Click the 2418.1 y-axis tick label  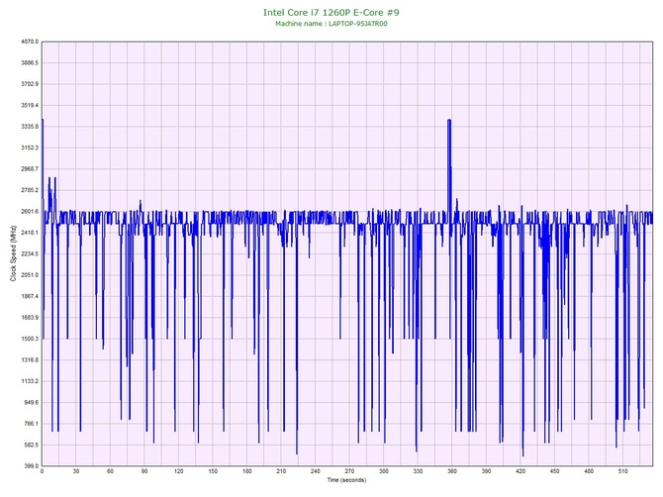(30, 233)
